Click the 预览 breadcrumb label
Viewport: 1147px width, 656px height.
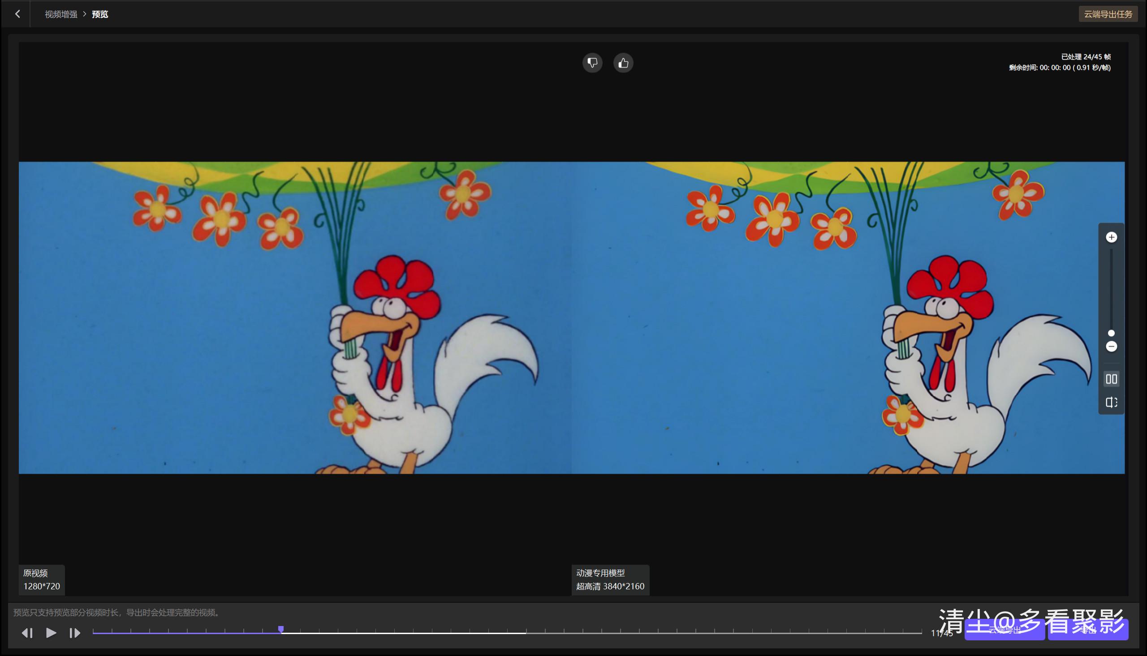pos(100,14)
